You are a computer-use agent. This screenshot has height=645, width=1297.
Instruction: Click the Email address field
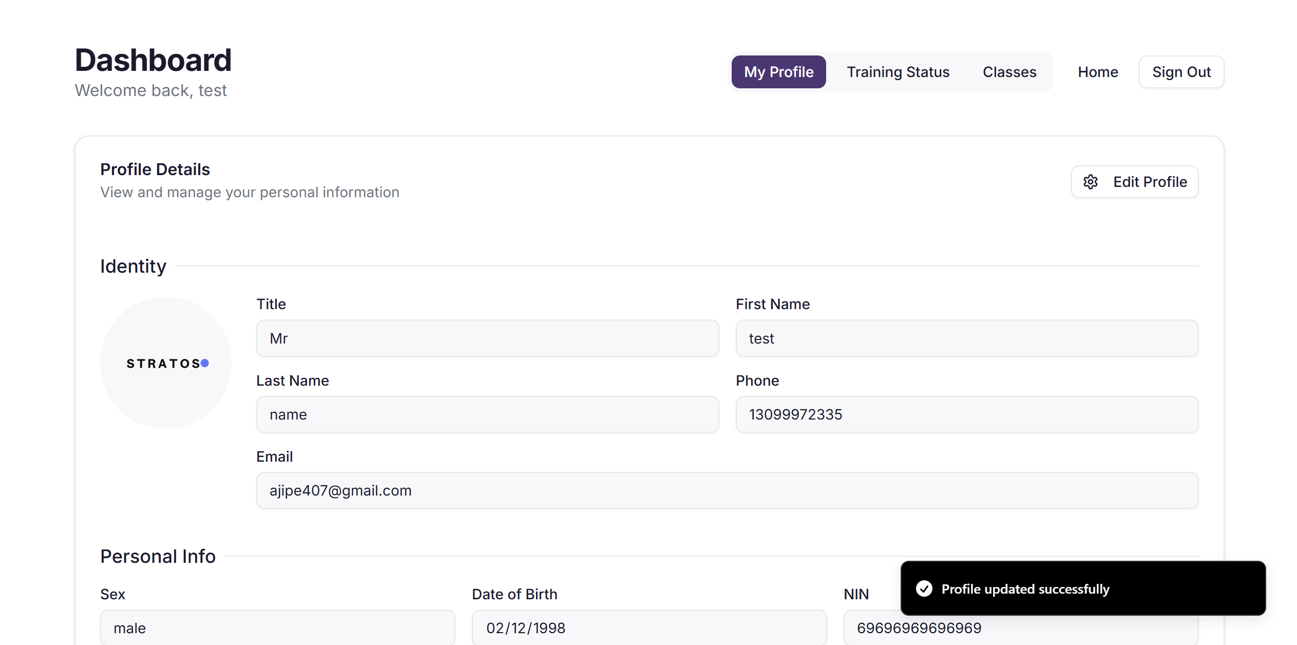point(727,490)
